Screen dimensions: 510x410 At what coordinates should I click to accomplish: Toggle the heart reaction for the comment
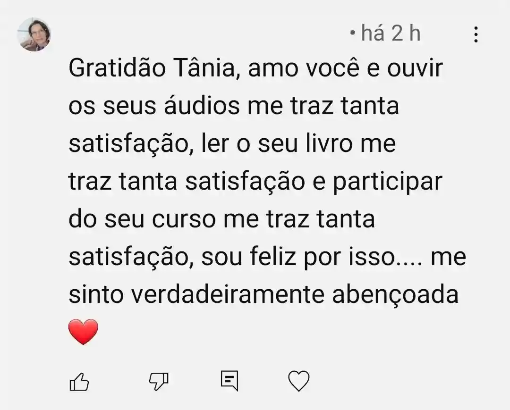299,380
